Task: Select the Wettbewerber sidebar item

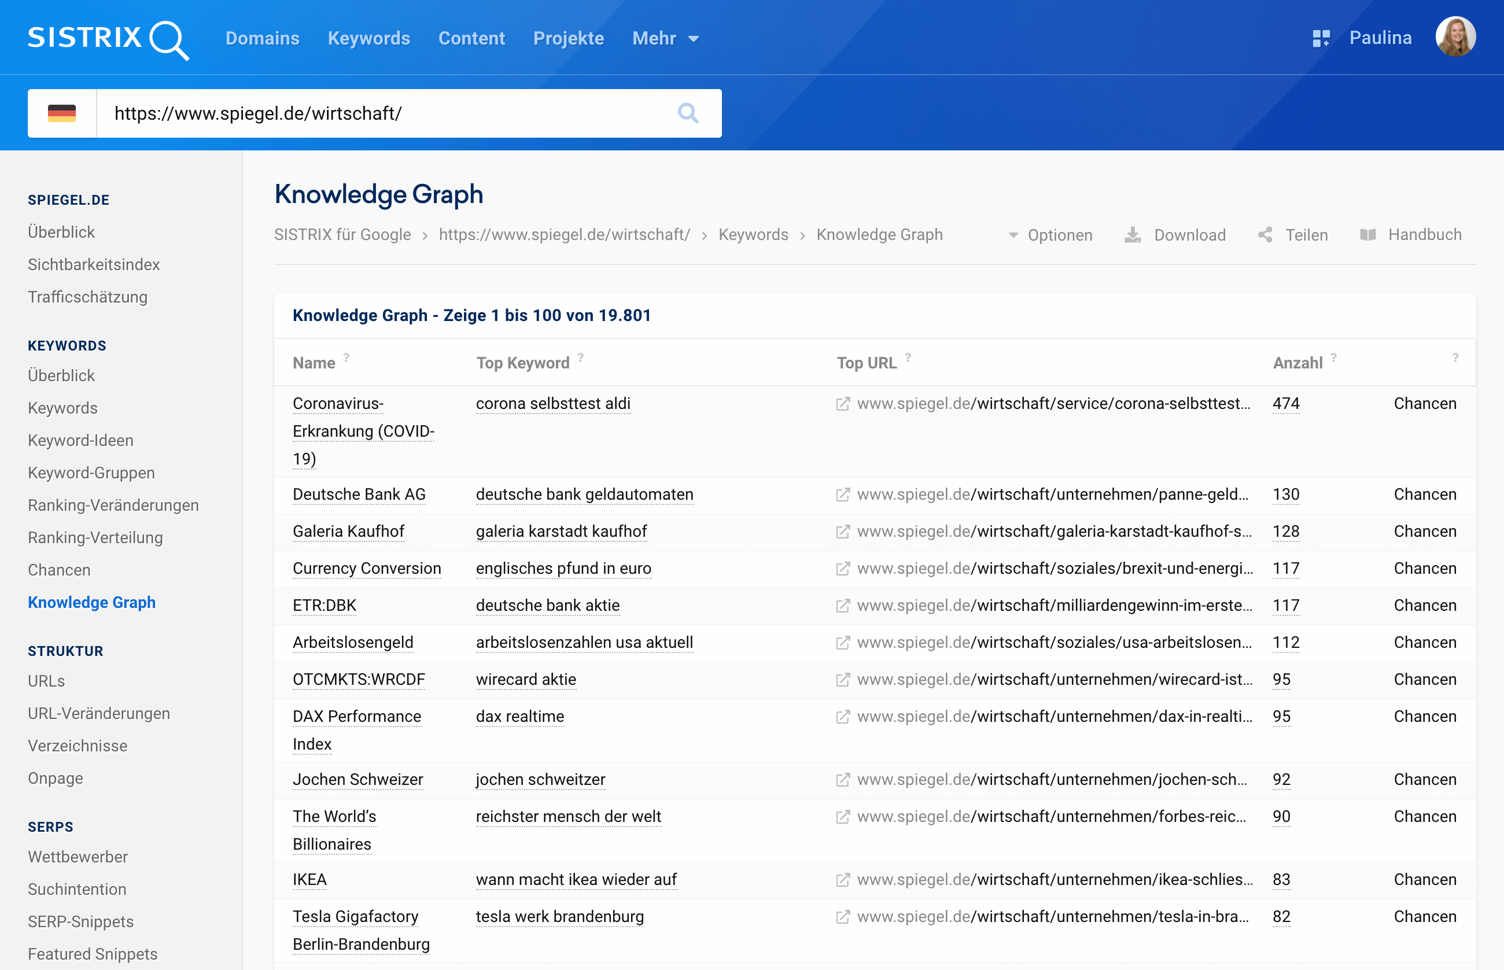Action: coord(78,856)
